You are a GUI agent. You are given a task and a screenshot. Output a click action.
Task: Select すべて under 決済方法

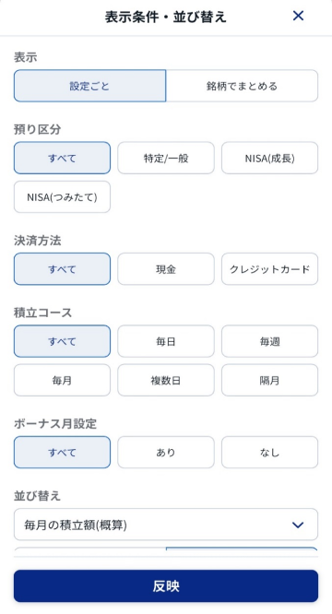click(63, 269)
